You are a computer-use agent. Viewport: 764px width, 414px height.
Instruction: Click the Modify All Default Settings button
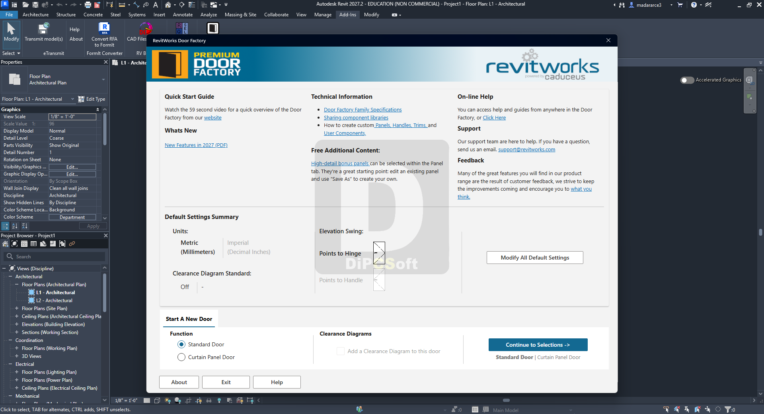[x=535, y=258]
